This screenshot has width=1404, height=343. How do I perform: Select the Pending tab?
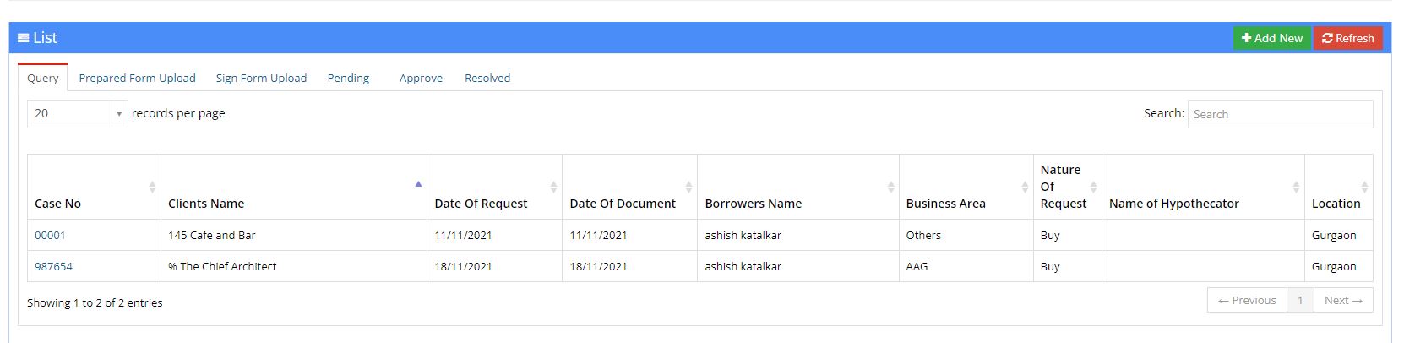click(348, 78)
